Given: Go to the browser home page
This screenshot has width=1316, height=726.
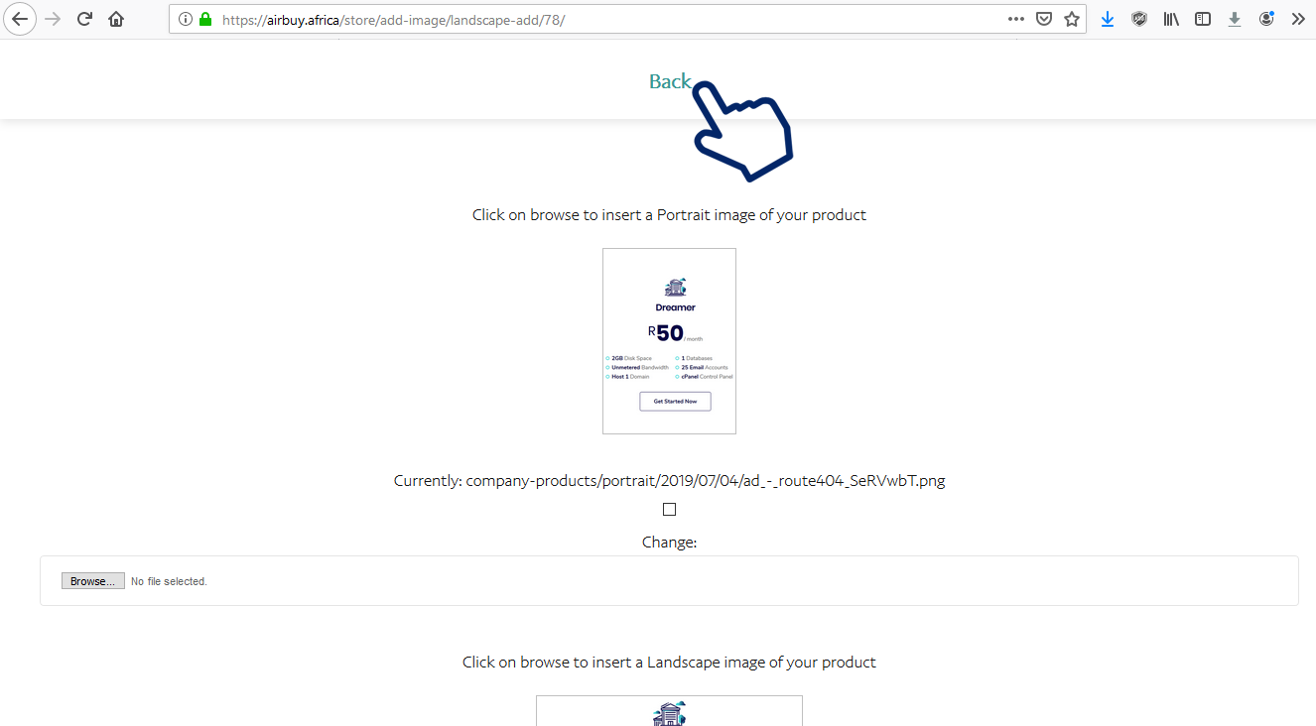Looking at the screenshot, I should 116,19.
